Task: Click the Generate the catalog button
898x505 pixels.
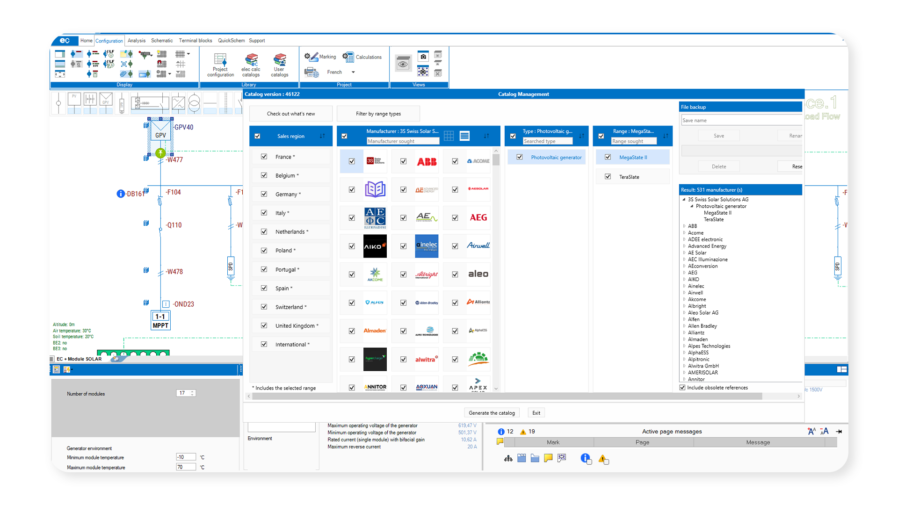Action: click(492, 413)
